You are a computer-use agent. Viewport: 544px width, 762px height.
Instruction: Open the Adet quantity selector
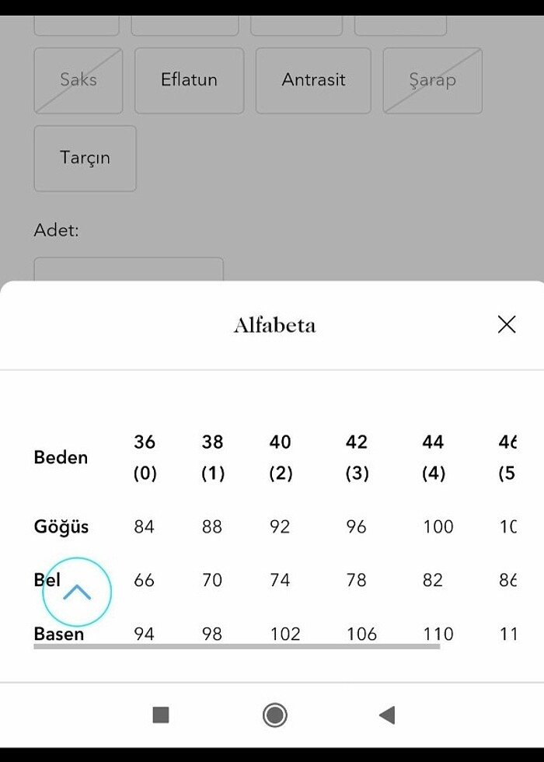[x=129, y=268]
